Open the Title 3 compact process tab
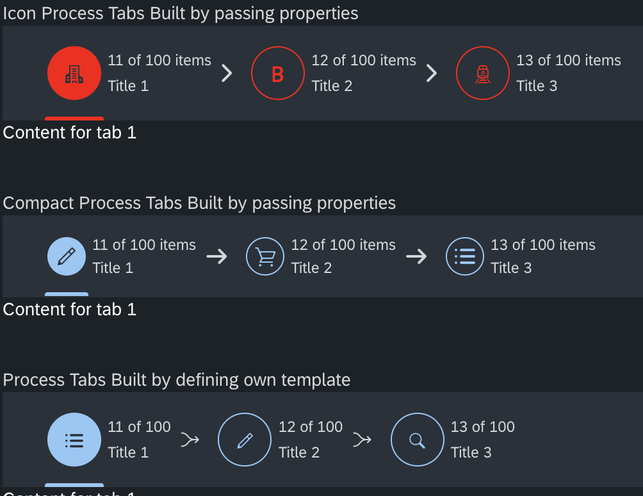This screenshot has width=643, height=496. [512, 268]
